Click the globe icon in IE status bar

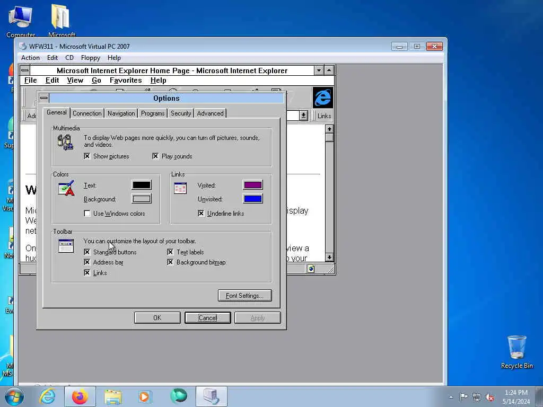pos(311,269)
